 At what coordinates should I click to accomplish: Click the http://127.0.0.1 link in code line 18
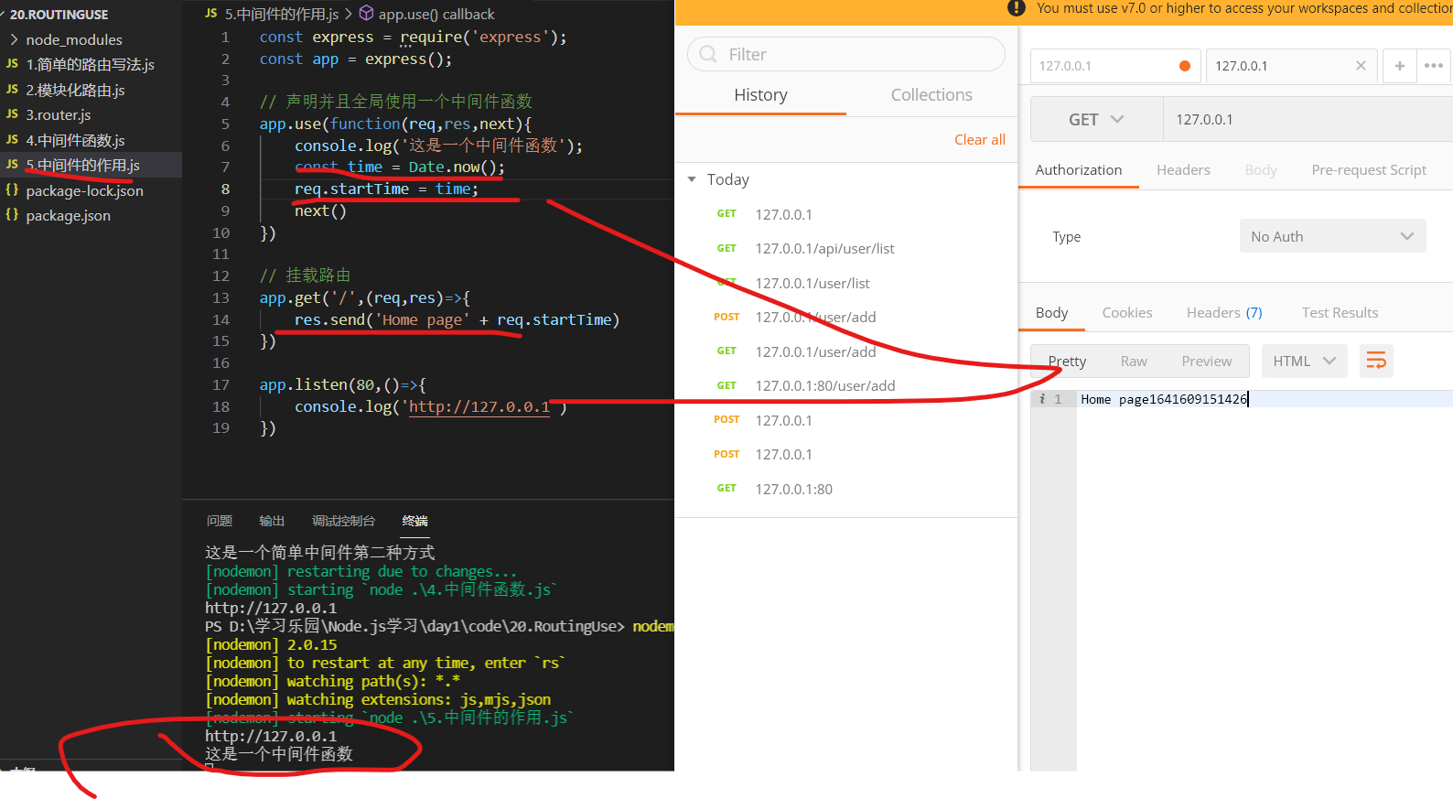[x=479, y=406]
